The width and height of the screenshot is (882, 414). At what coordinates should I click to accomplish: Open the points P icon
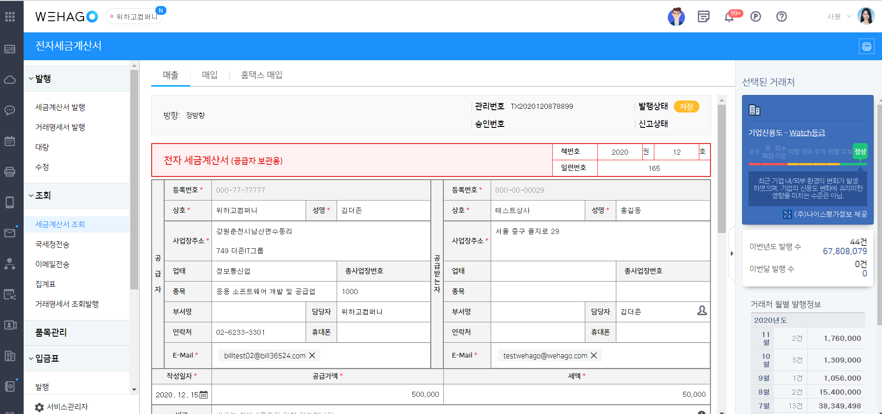pos(756,17)
